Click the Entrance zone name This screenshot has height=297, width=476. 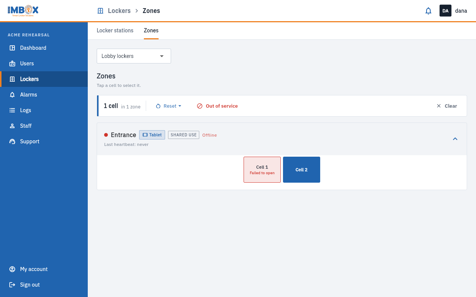[123, 135]
